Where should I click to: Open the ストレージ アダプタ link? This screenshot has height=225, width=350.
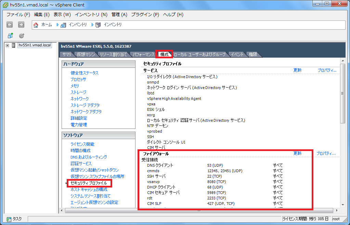(85, 105)
